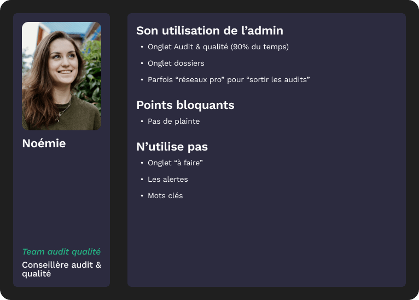Click the Mots clés list item

pyautogui.click(x=165, y=196)
